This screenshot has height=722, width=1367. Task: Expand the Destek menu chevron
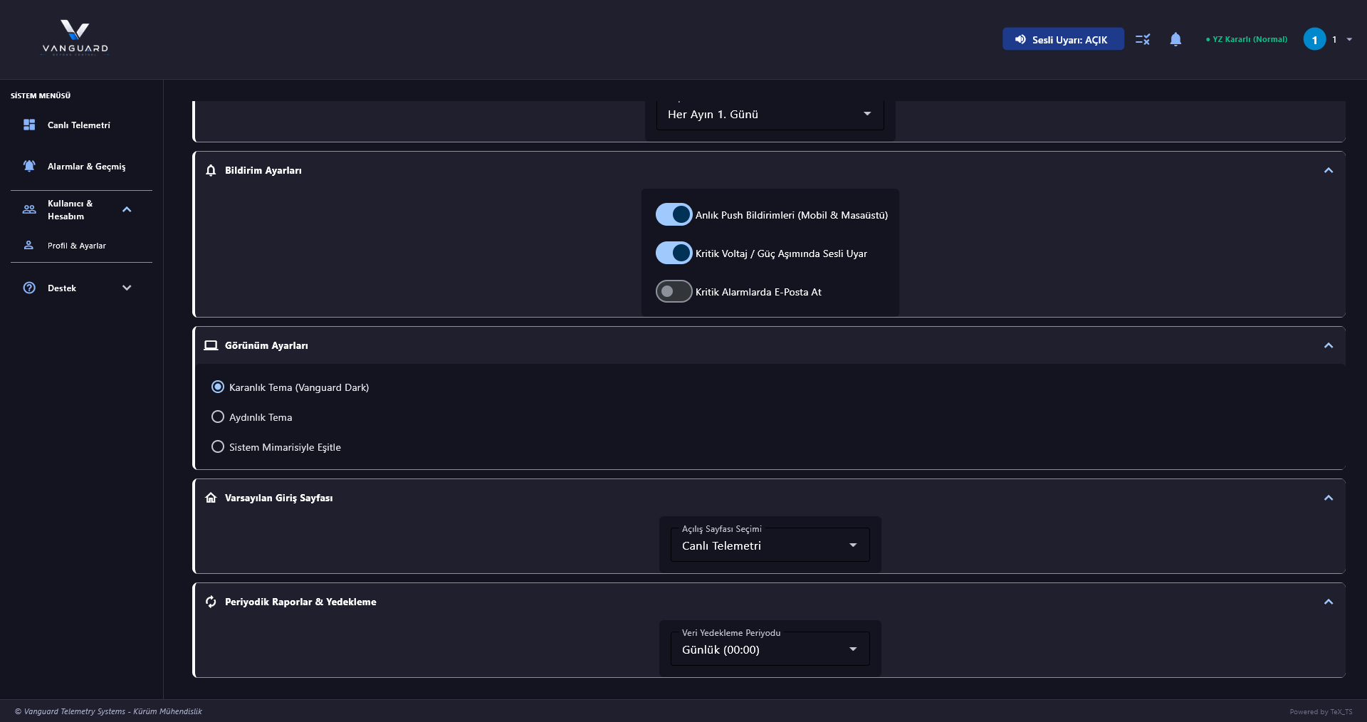coord(127,288)
